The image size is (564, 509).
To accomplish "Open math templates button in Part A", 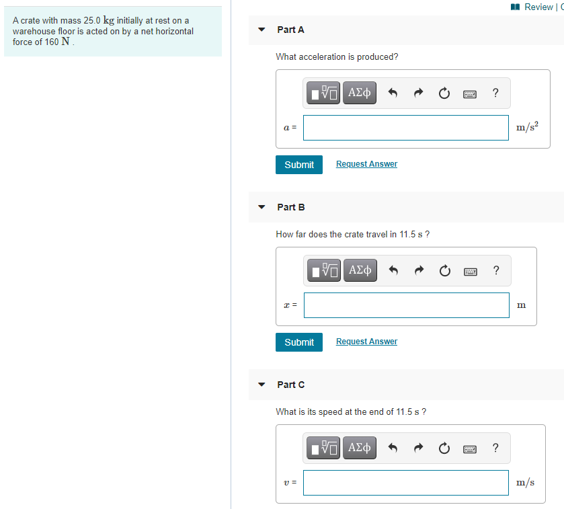I will pyautogui.click(x=323, y=93).
